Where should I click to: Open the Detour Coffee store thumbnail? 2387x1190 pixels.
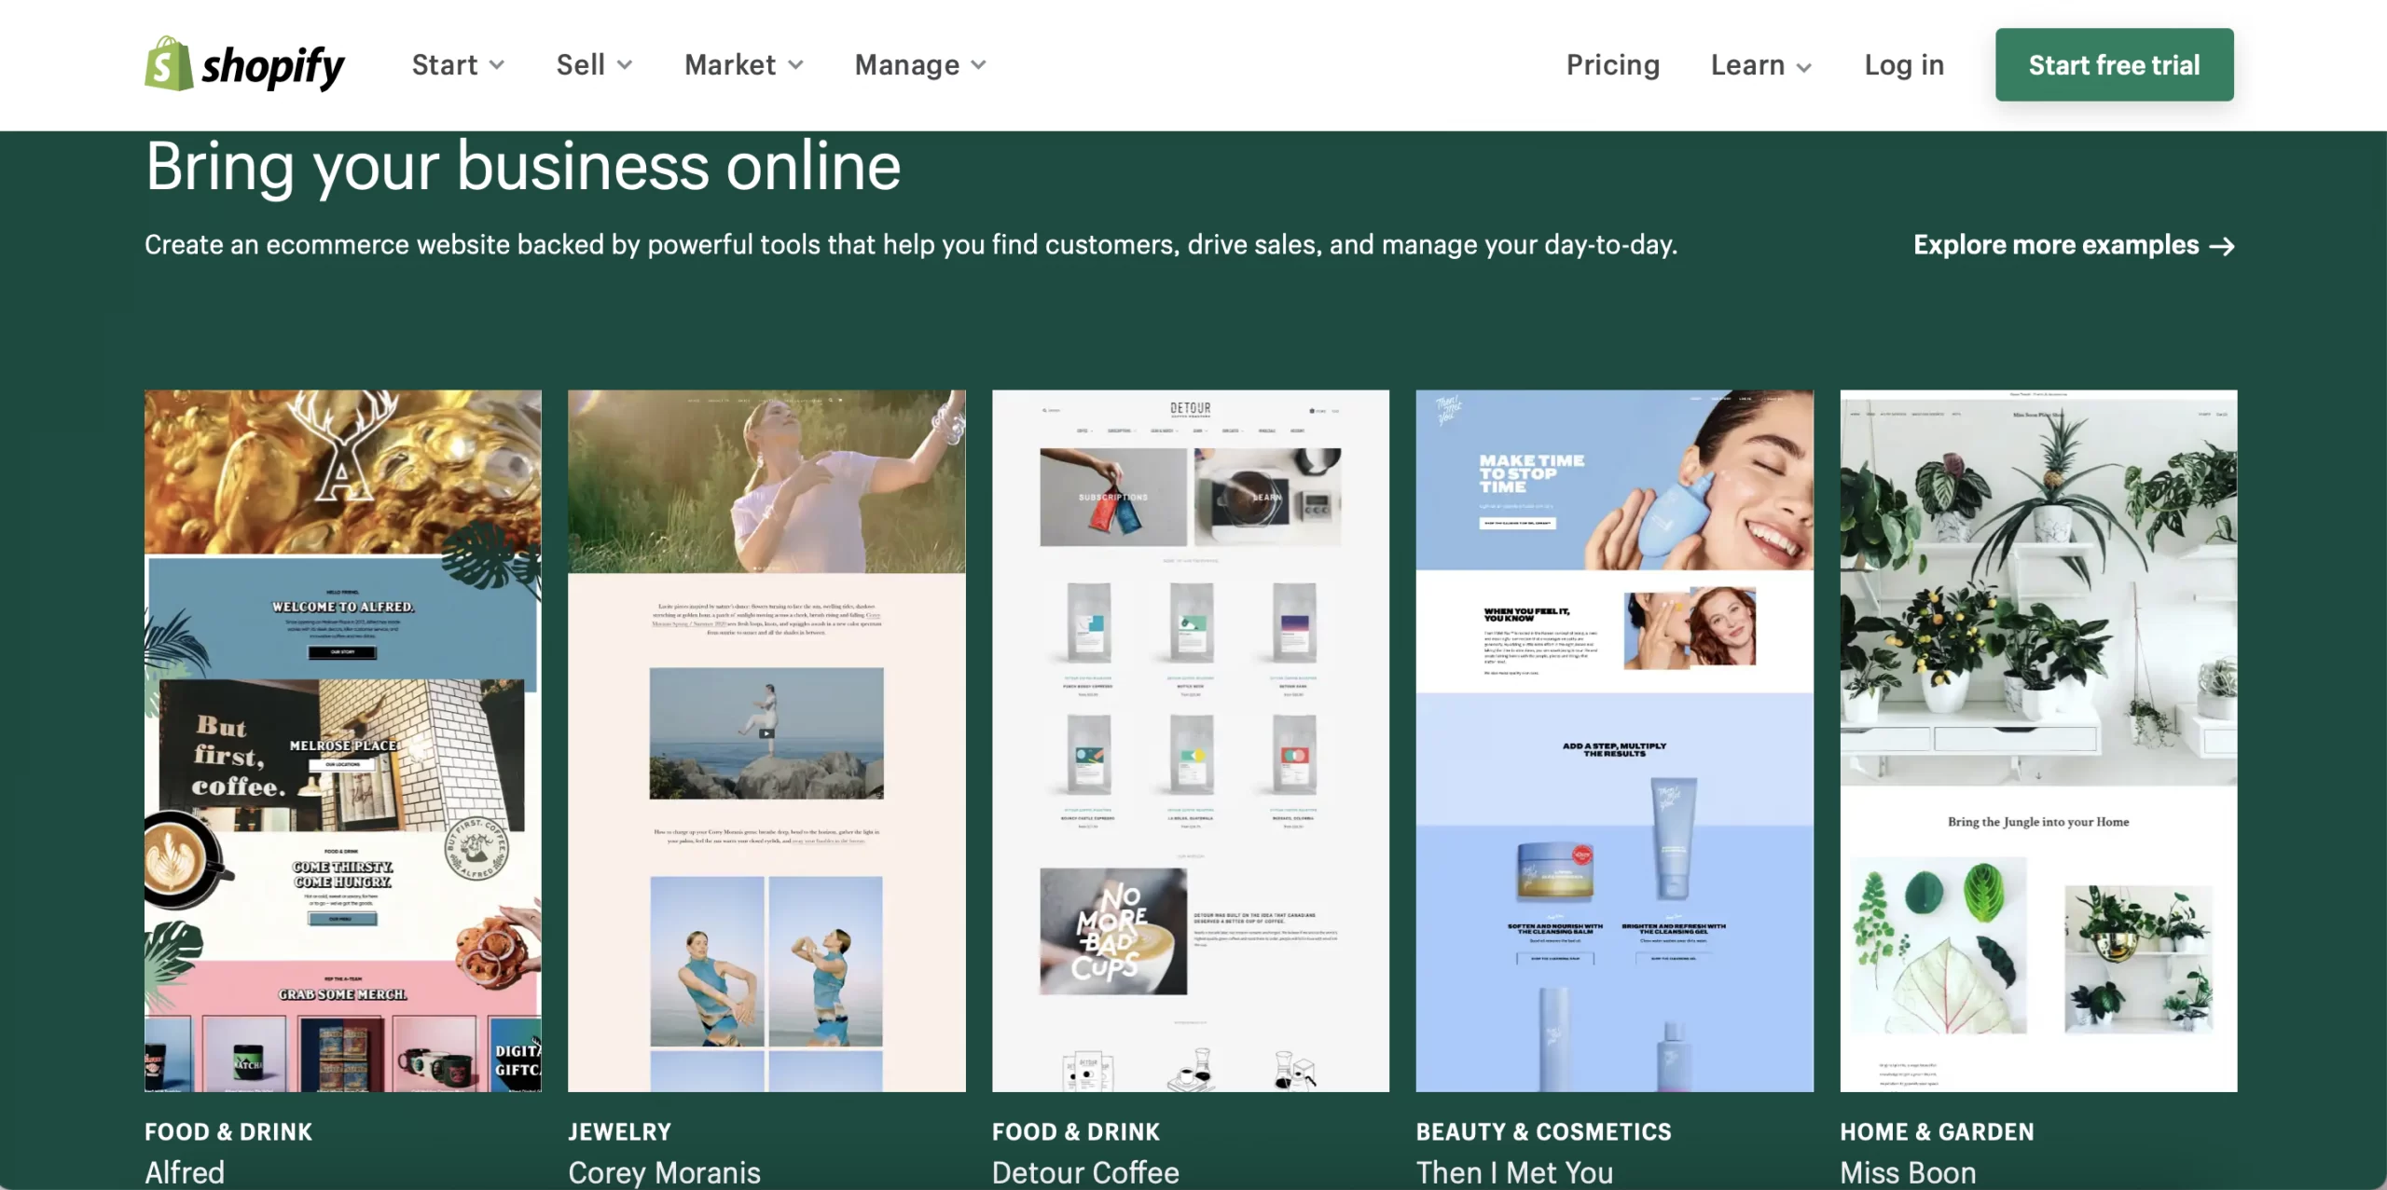point(1191,741)
